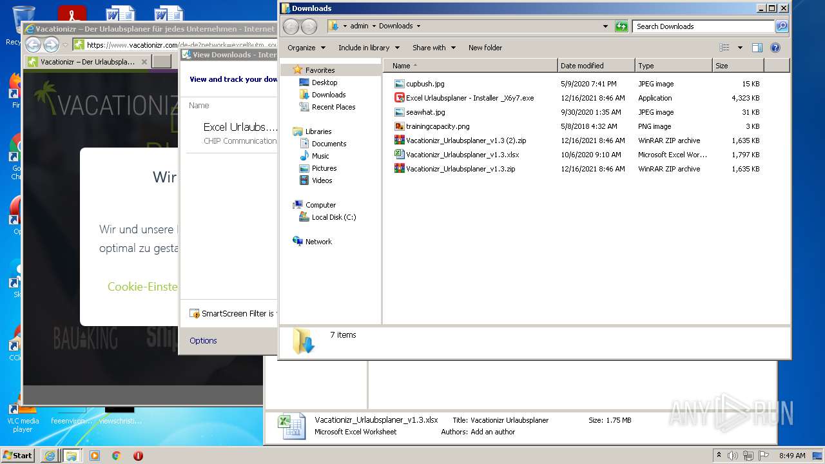Click the Forward arrow in Downloads explorer

pos(309,26)
